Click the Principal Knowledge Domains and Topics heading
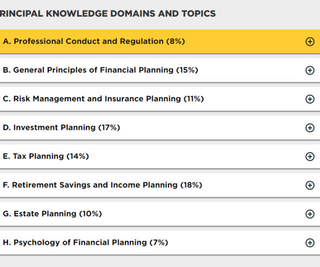 point(107,14)
